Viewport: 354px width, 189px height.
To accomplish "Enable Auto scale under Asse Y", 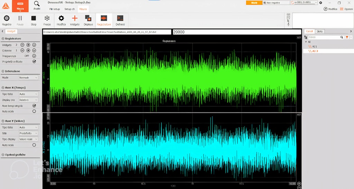I will [34, 145].
